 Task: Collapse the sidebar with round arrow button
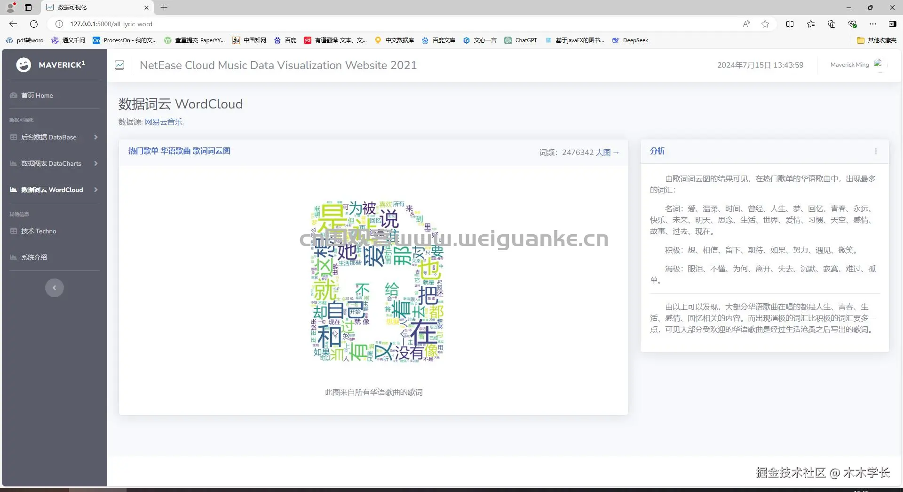(x=55, y=288)
